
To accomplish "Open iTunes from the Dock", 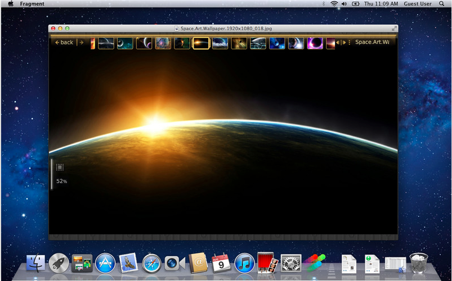I will (x=244, y=262).
